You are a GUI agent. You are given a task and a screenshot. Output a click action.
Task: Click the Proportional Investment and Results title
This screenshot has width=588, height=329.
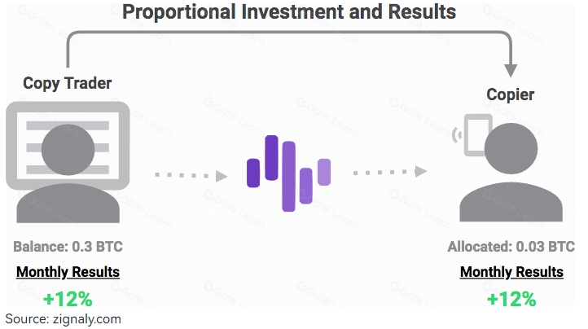pos(289,11)
